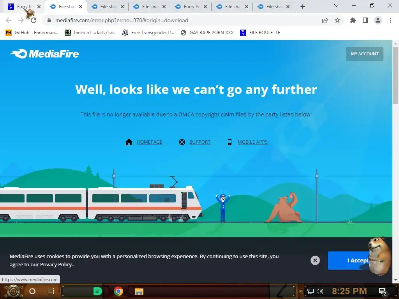Close the active File sharing tab

[81, 7]
